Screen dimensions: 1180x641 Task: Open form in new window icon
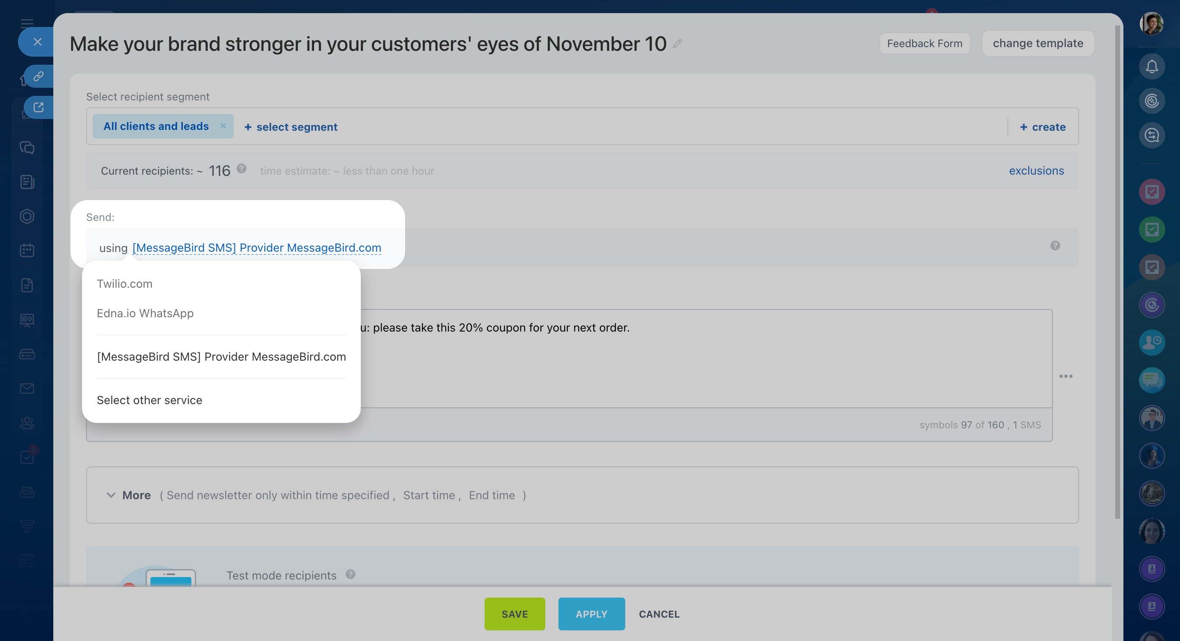coord(39,107)
